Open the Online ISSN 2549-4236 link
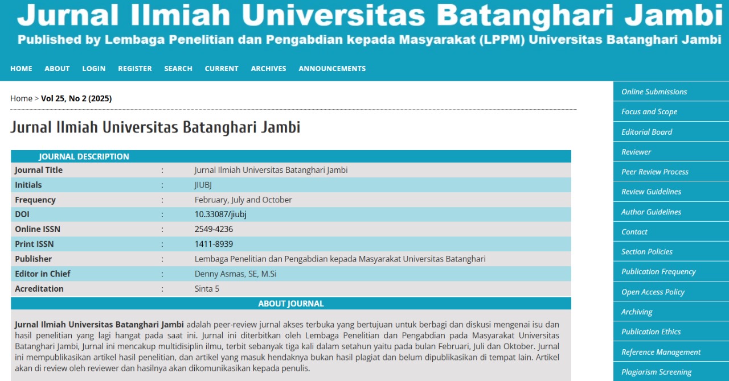Screen dimensions: 729x381 [x=214, y=229]
